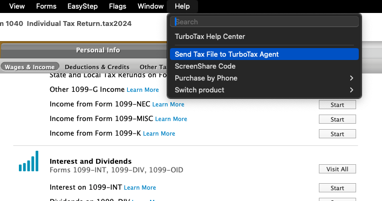382x201 pixels.
Task: Open the Help menu
Action: (182, 6)
